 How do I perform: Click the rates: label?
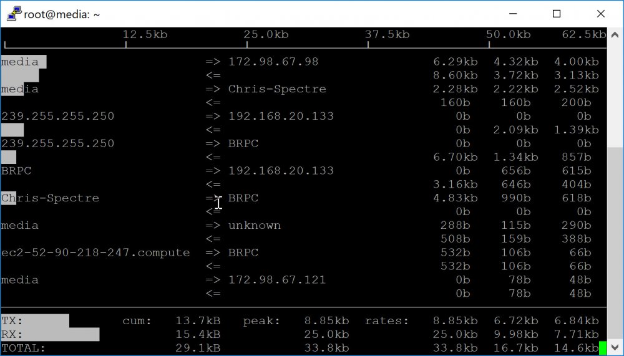coord(387,320)
